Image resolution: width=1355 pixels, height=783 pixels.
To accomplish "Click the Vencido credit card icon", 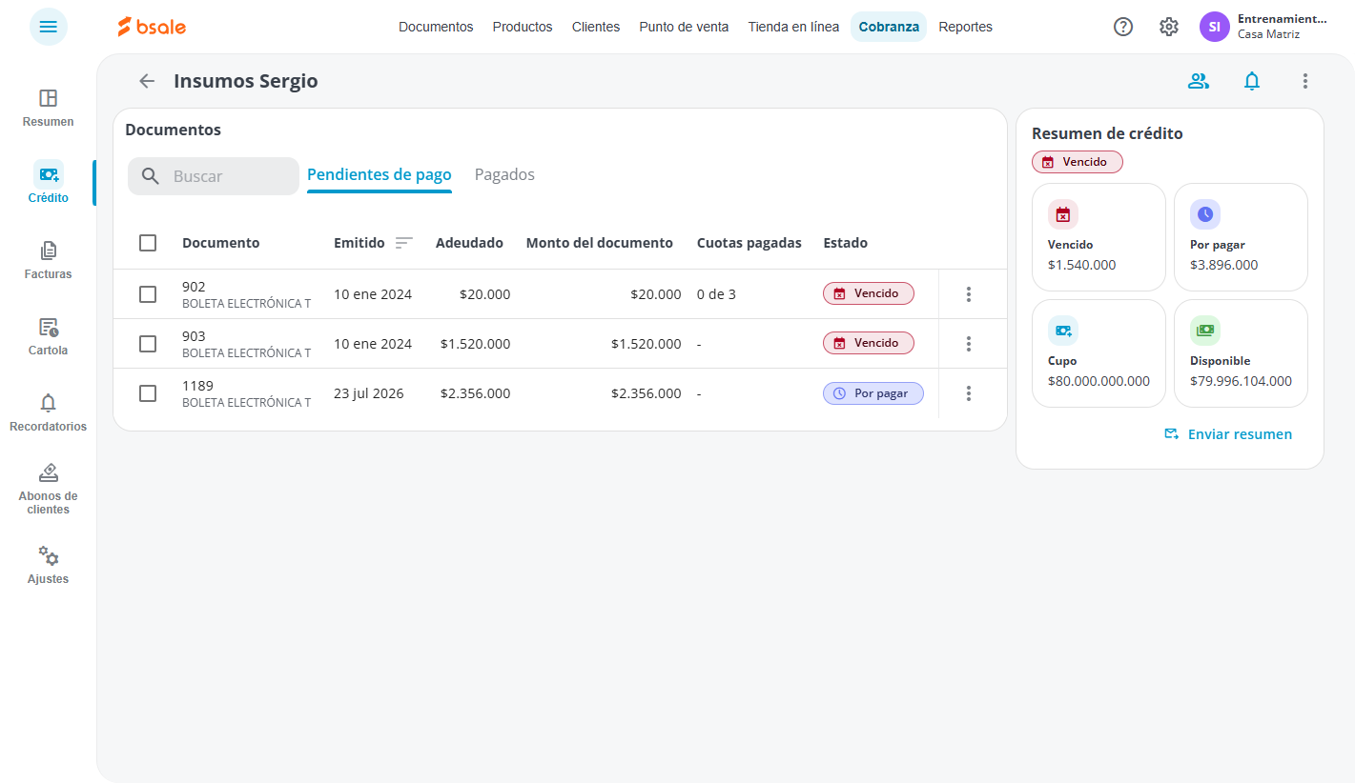I will tap(1063, 214).
